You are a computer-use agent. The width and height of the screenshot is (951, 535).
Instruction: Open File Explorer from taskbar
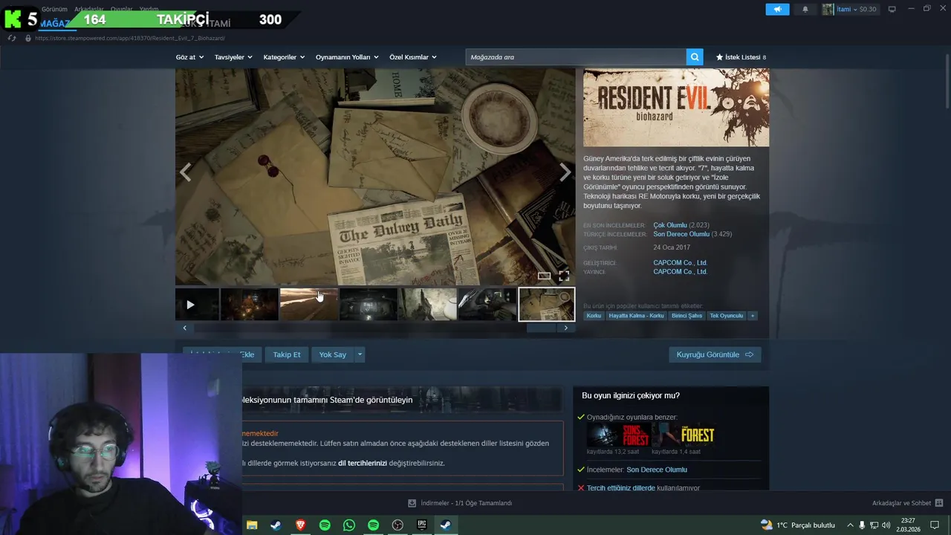pyautogui.click(x=252, y=525)
